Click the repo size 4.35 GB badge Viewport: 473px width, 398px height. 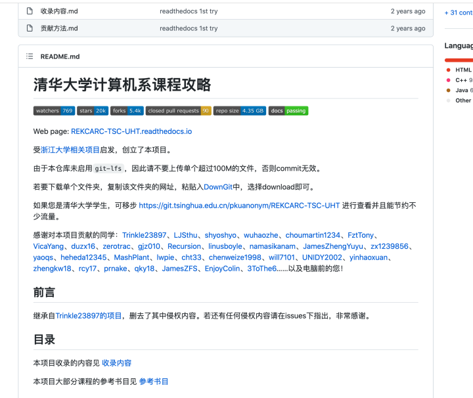tap(240, 110)
